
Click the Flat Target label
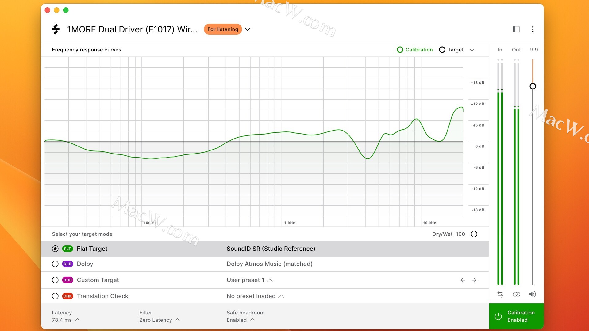pos(92,249)
